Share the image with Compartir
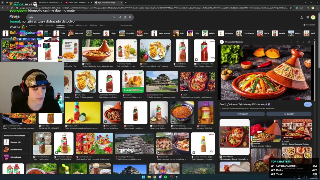 (242, 114)
